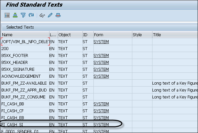Click the print stamp icon
Screen dimensions: 198x133
pos(58,15)
